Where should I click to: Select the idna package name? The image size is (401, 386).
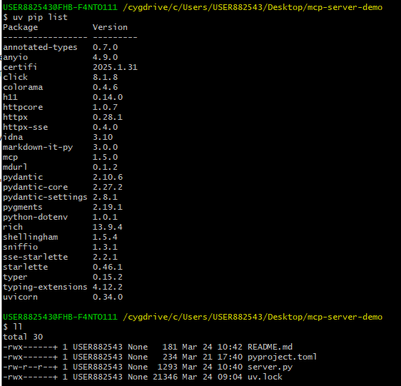tap(13, 137)
